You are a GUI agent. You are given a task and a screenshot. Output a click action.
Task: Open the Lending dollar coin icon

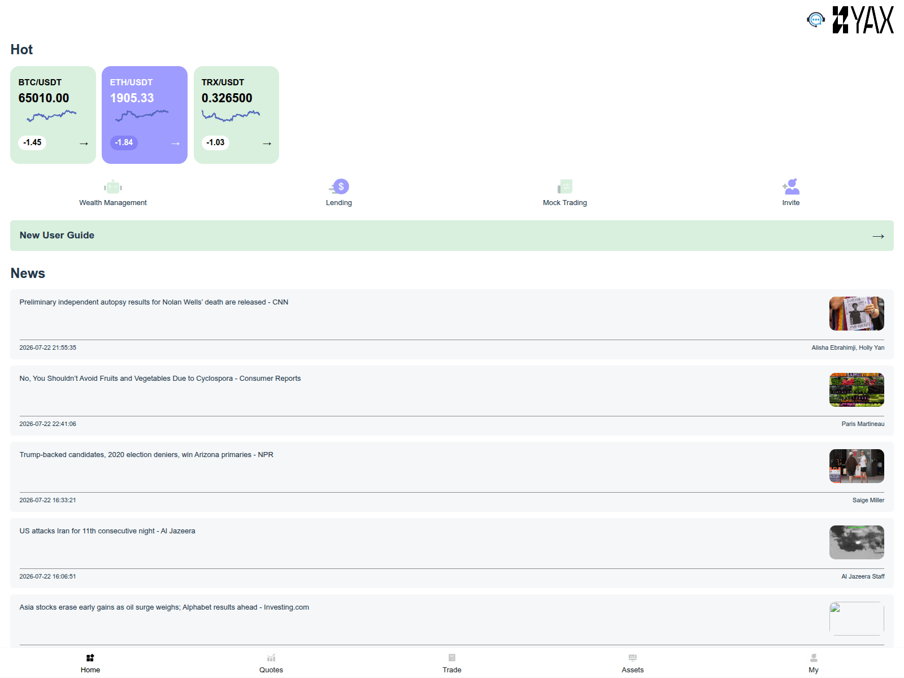click(x=339, y=186)
